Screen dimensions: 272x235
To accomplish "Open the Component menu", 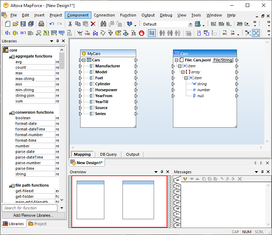I will coord(78,15).
